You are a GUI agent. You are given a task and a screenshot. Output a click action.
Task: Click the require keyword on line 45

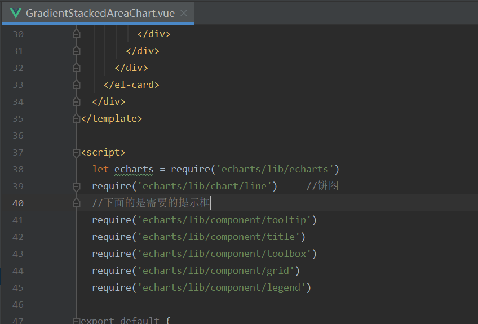[x=112, y=287]
